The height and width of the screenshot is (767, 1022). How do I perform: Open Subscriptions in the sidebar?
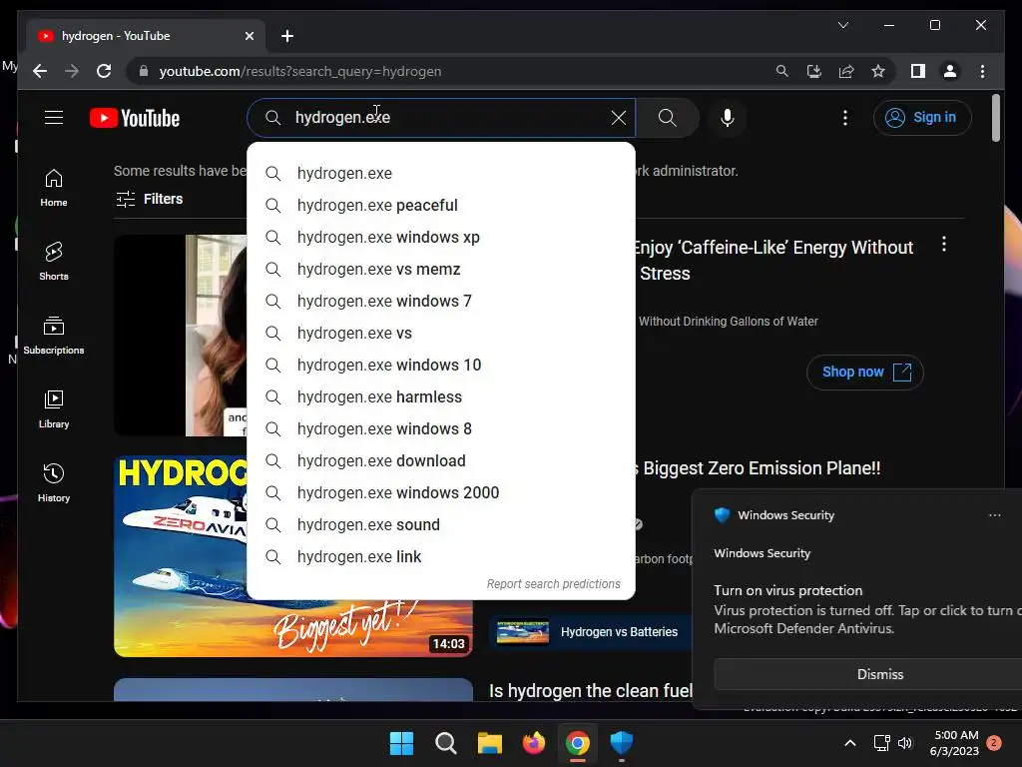[x=54, y=336]
